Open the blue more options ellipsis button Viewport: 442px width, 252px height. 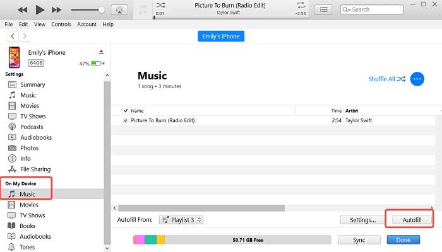pyautogui.click(x=417, y=79)
